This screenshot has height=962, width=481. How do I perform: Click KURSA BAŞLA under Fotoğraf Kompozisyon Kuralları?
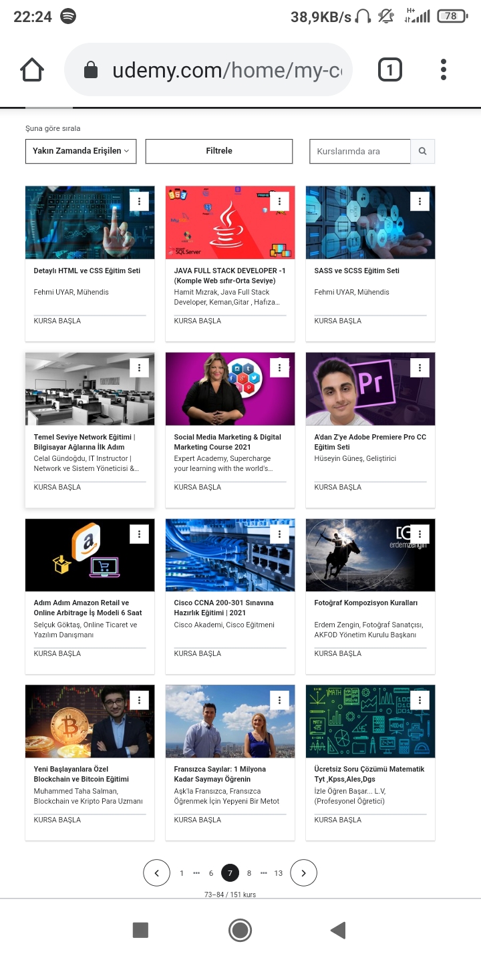click(x=338, y=653)
